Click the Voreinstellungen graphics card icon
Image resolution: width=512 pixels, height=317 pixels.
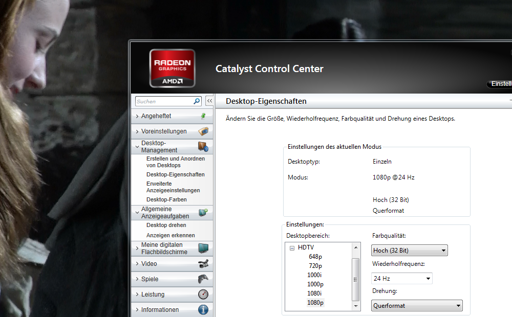(203, 131)
